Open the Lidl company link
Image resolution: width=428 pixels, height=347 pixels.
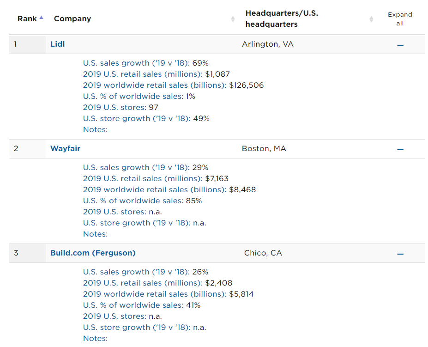(x=57, y=44)
